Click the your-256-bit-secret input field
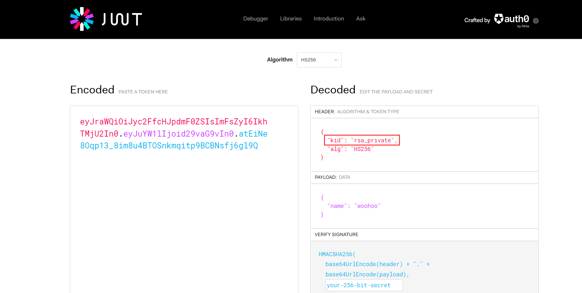Viewport: 582px width, 293px height. (364, 285)
